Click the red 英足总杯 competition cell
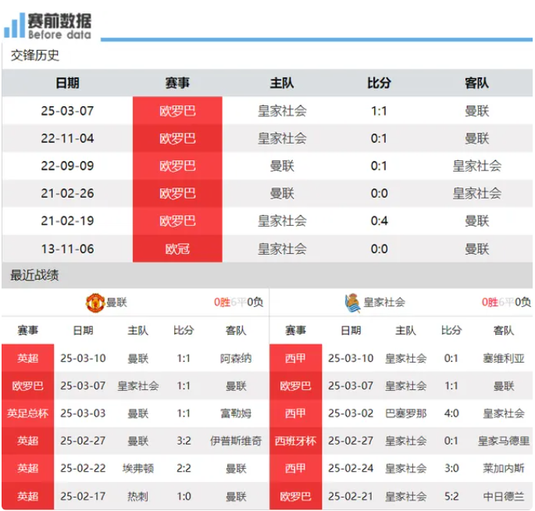Image resolution: width=535 pixels, height=511 pixels. pyautogui.click(x=27, y=413)
